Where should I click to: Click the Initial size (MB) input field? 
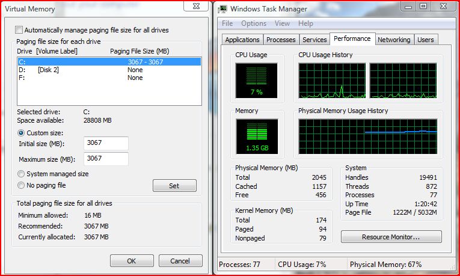click(106, 143)
